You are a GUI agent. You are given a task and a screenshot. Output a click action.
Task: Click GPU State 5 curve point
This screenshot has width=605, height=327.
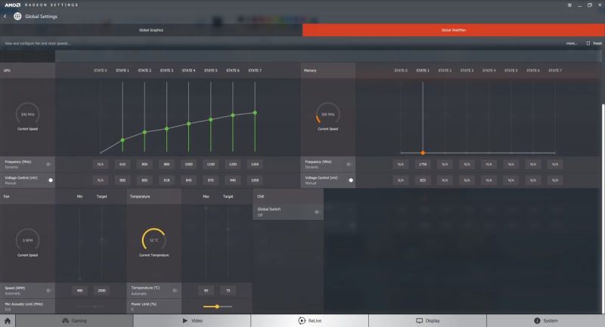(211, 119)
